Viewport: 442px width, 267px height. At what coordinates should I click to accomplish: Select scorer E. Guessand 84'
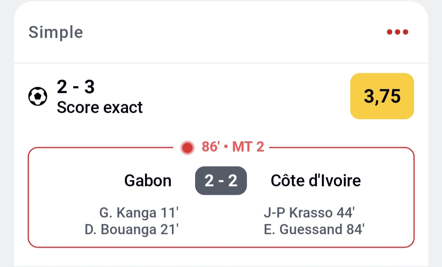314,230
